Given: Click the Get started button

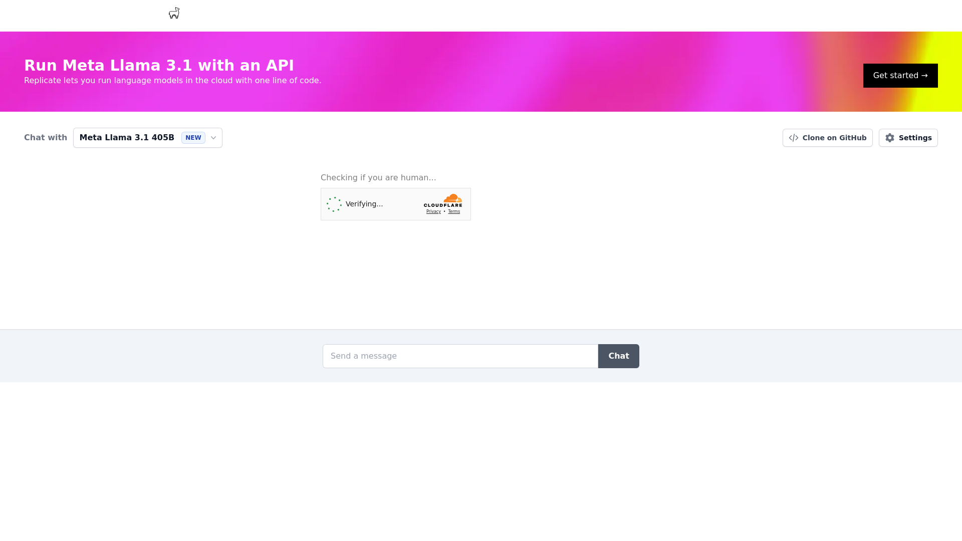Looking at the screenshot, I should click(900, 76).
